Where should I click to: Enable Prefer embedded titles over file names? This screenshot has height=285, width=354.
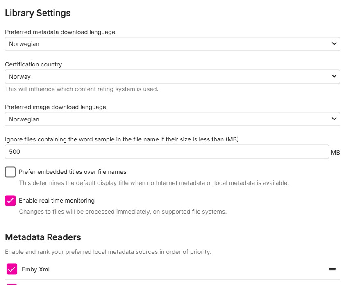10,172
